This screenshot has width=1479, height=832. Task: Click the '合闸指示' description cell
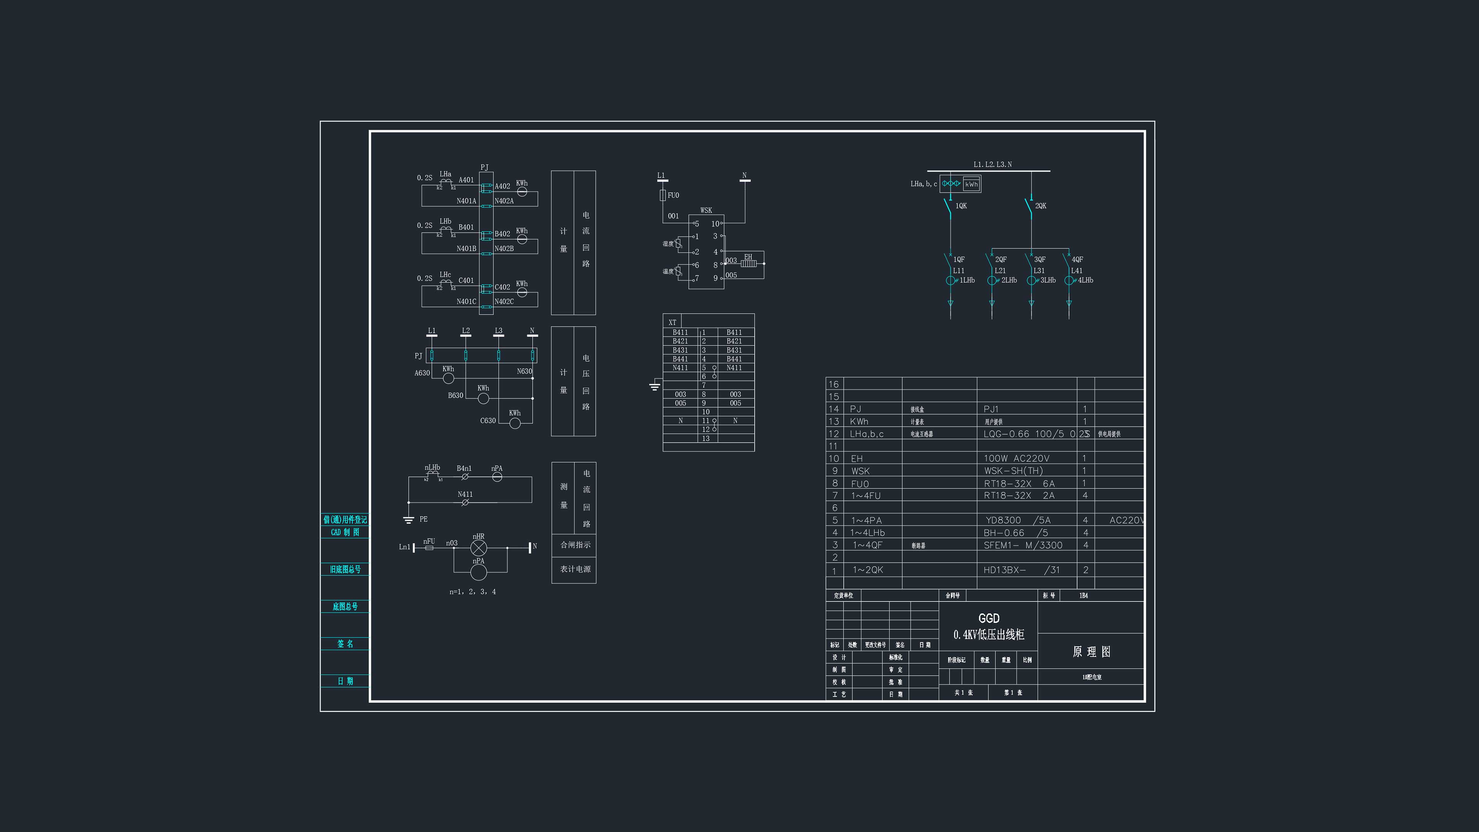click(575, 545)
